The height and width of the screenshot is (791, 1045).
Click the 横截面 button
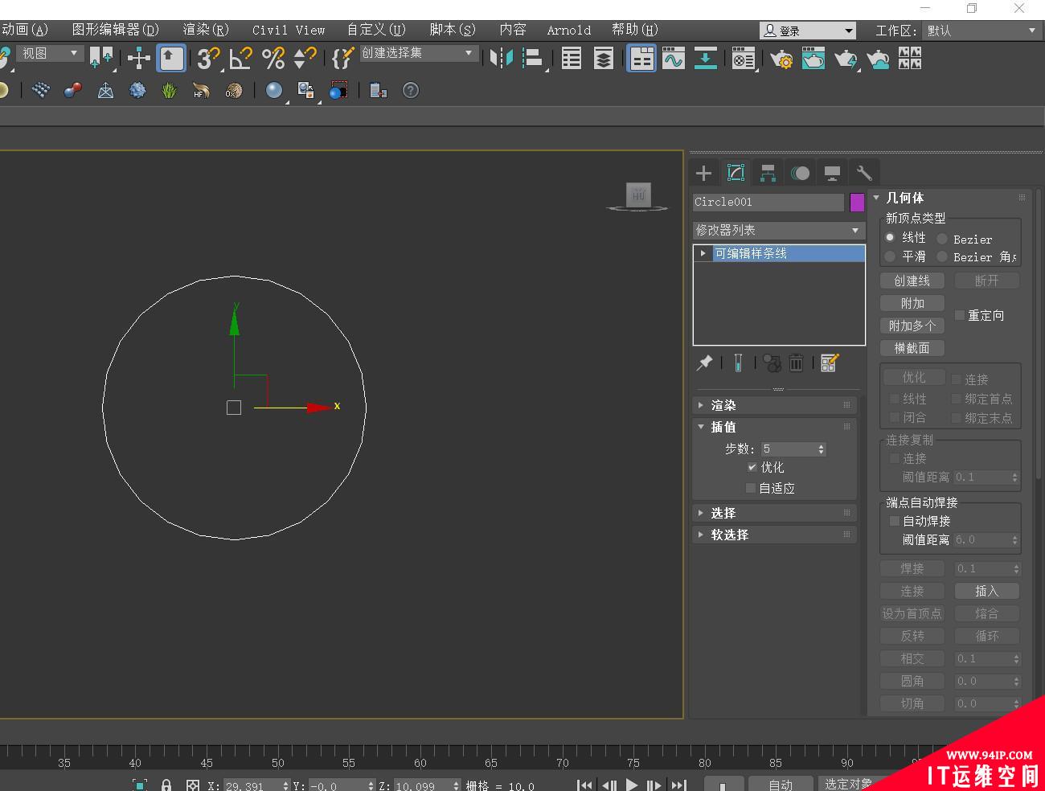tap(912, 348)
